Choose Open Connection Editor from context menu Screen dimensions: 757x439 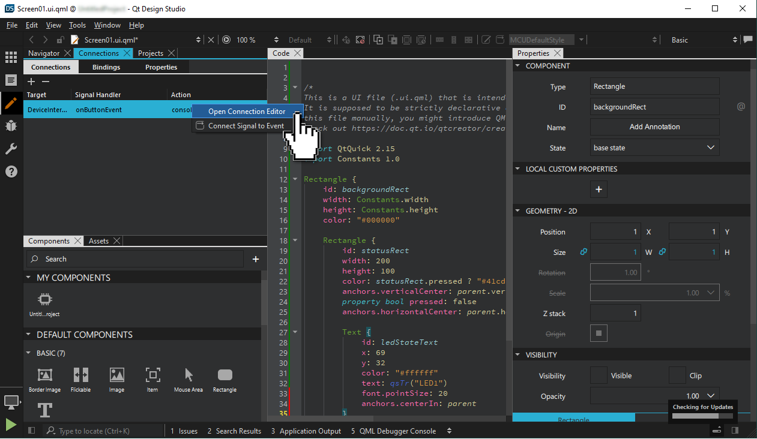coord(247,112)
